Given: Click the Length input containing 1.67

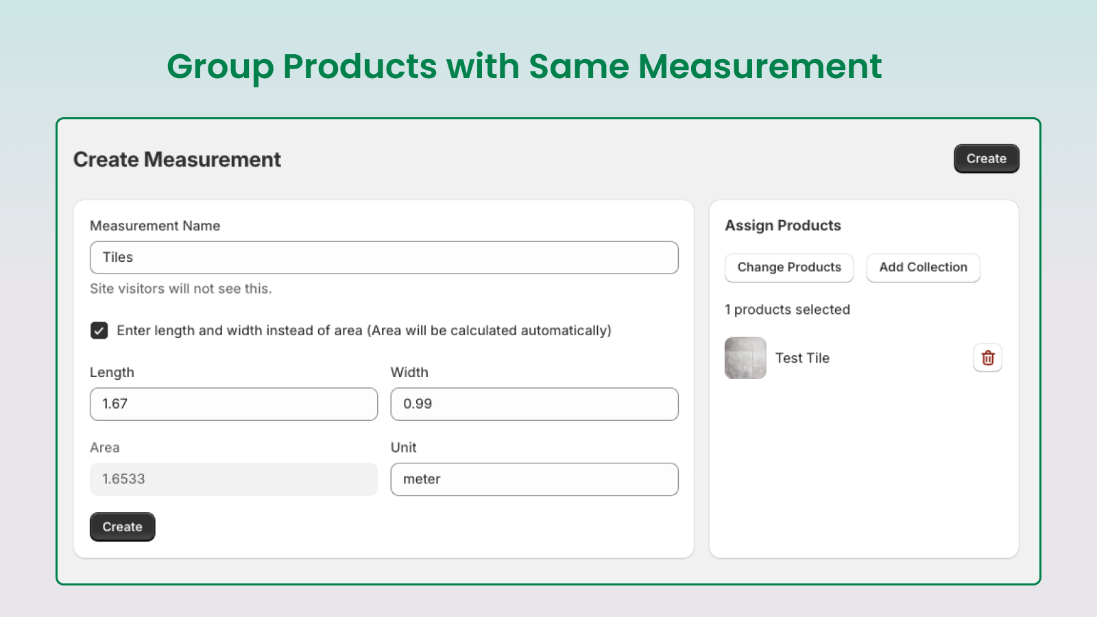Looking at the screenshot, I should (x=233, y=404).
